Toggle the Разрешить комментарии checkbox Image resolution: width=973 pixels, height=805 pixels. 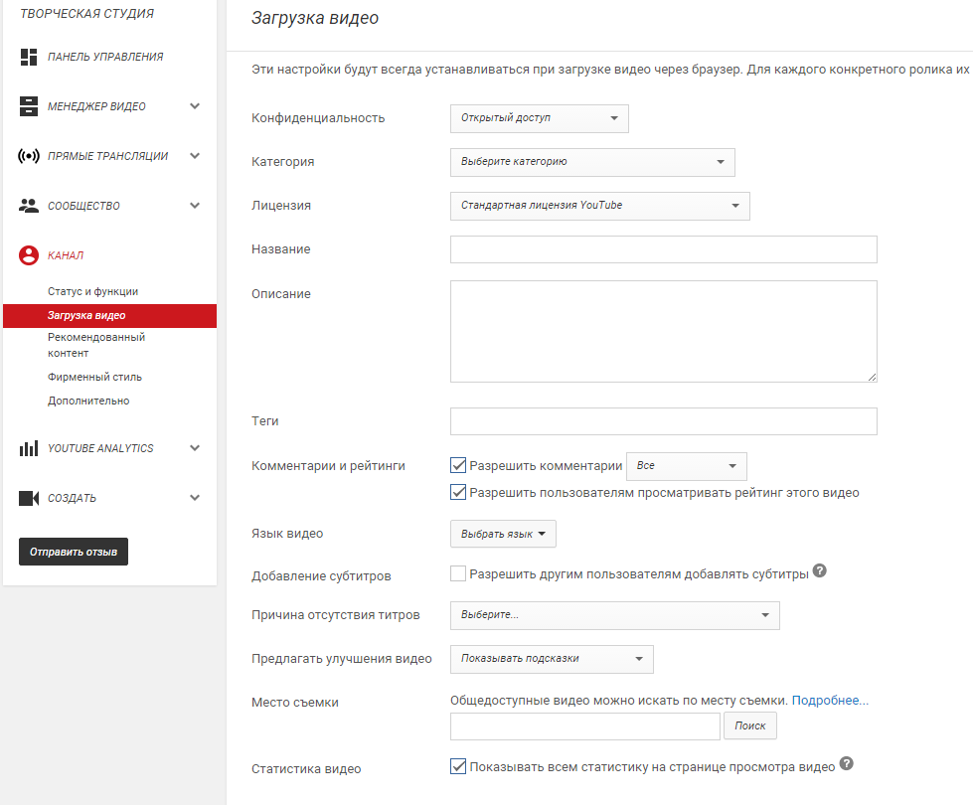(x=458, y=465)
